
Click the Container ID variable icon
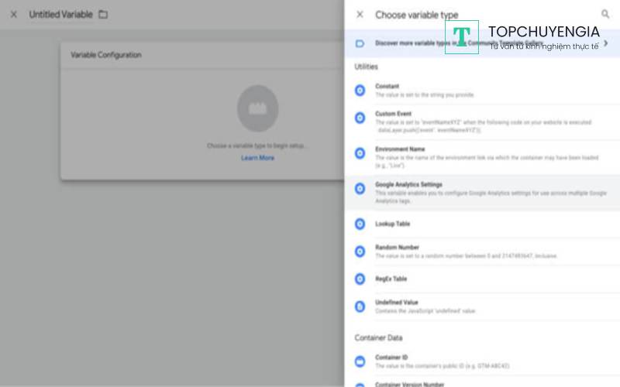360,361
